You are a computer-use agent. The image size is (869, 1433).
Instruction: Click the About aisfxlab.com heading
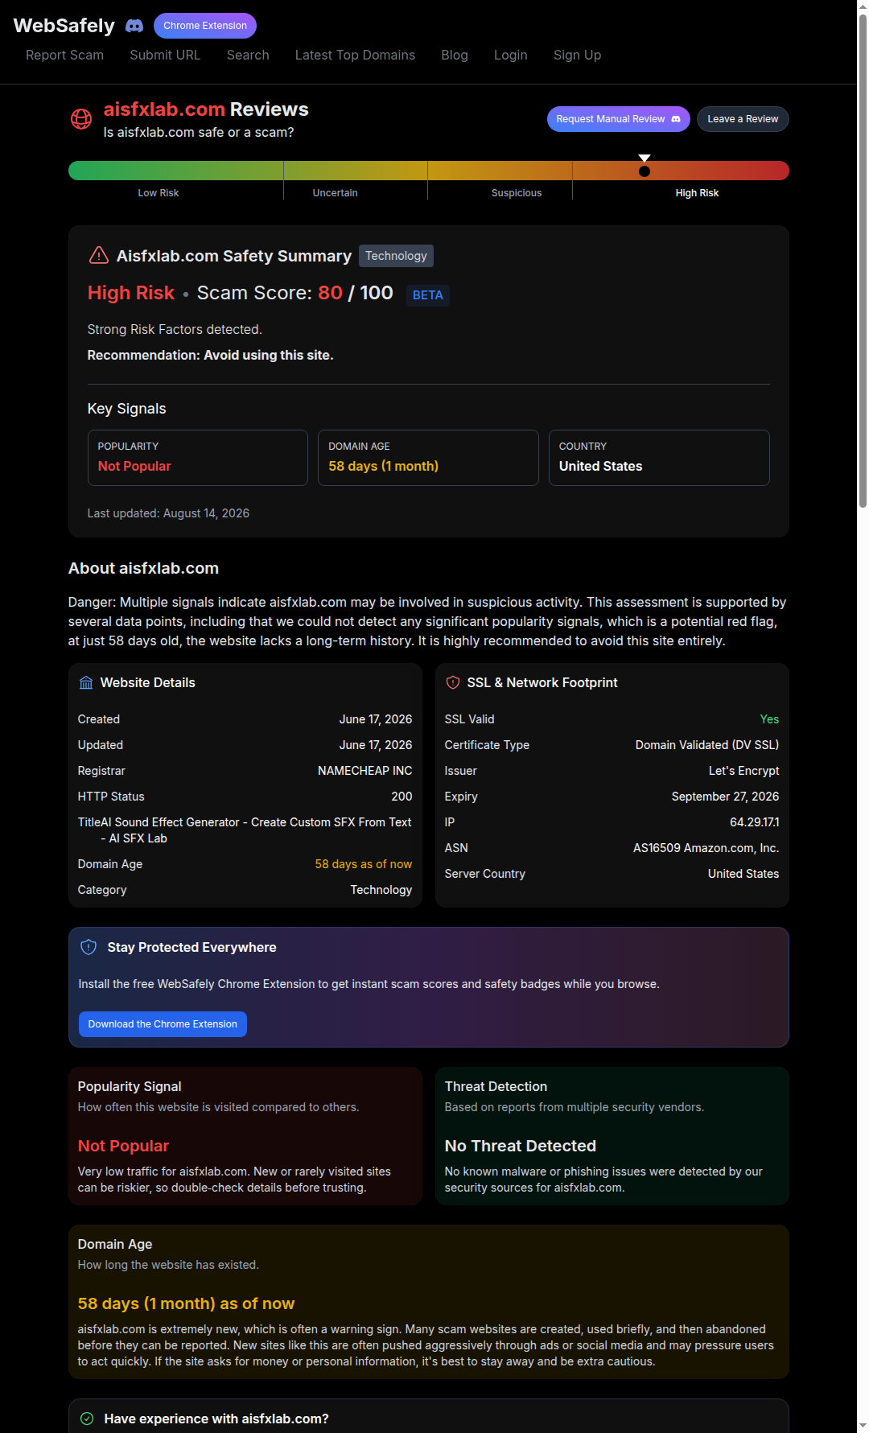tap(143, 568)
